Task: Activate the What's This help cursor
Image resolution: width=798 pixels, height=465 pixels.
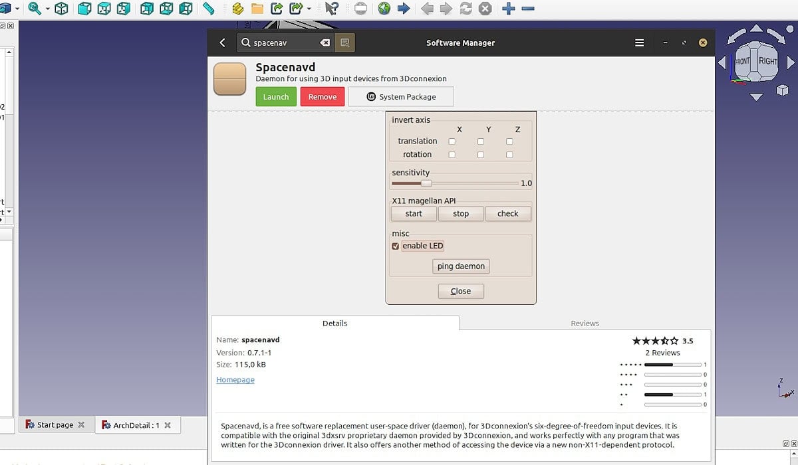Action: point(331,9)
